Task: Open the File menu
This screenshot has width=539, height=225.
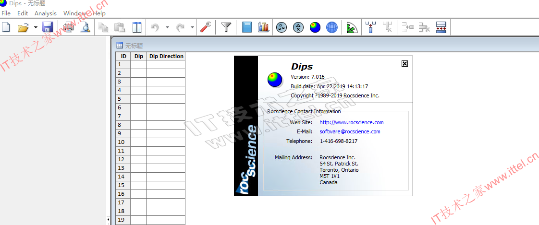Action: [x=6, y=13]
